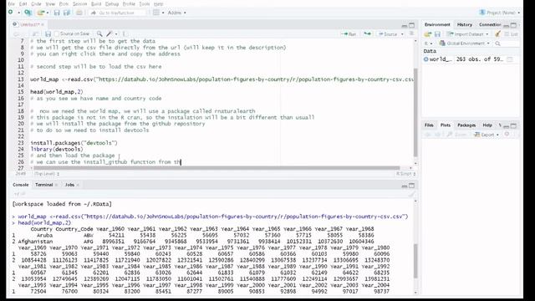Switch to the Packages tab
Screen dimensions: 535x301
[x=466, y=125]
